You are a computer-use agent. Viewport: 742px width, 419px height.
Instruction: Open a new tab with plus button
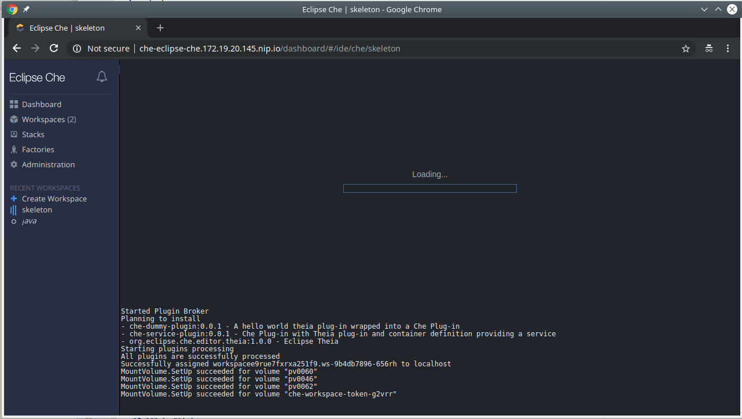point(160,28)
